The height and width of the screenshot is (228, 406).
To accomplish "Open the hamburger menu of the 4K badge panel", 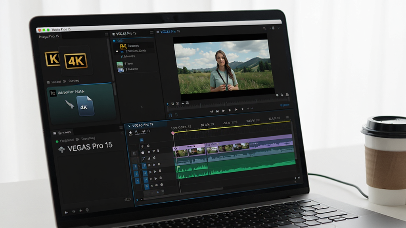I will pos(106,34).
